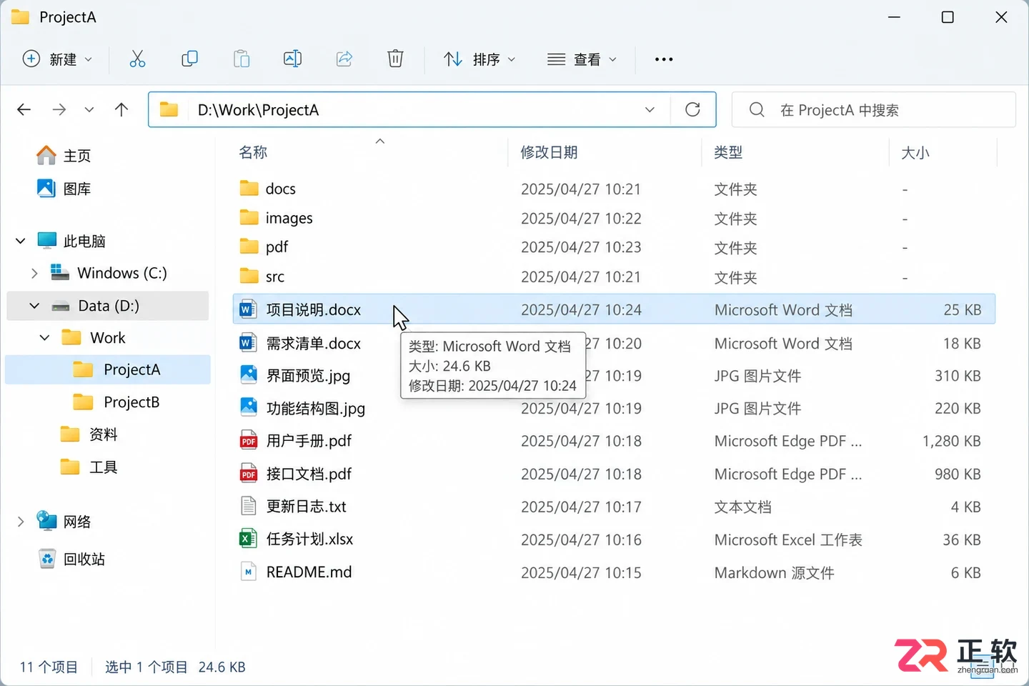Click the PDF icon of 用户手册.pdf
Viewport: 1029px width, 686px height.
248,441
